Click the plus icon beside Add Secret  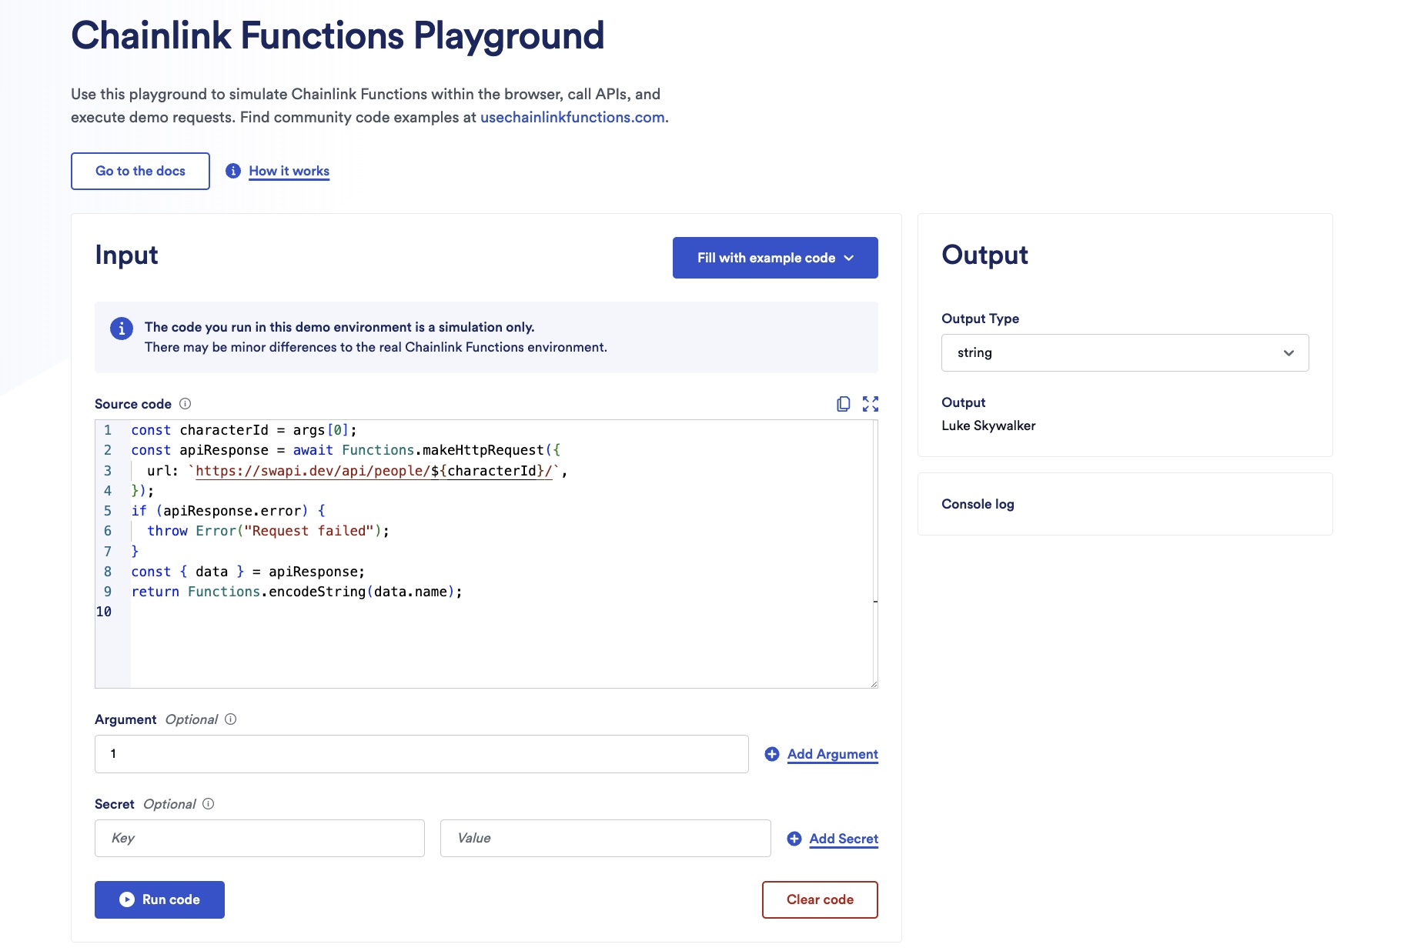click(794, 839)
